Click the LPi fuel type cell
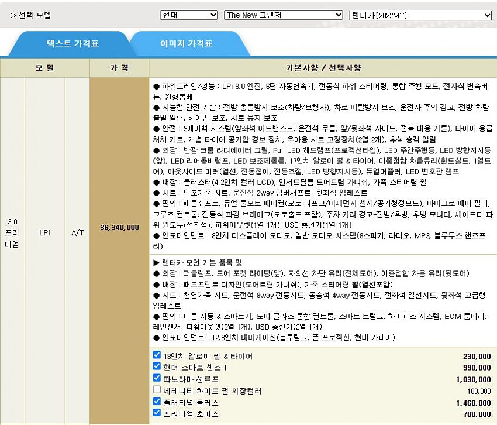Screen dimensions: 497x425 click(x=45, y=232)
